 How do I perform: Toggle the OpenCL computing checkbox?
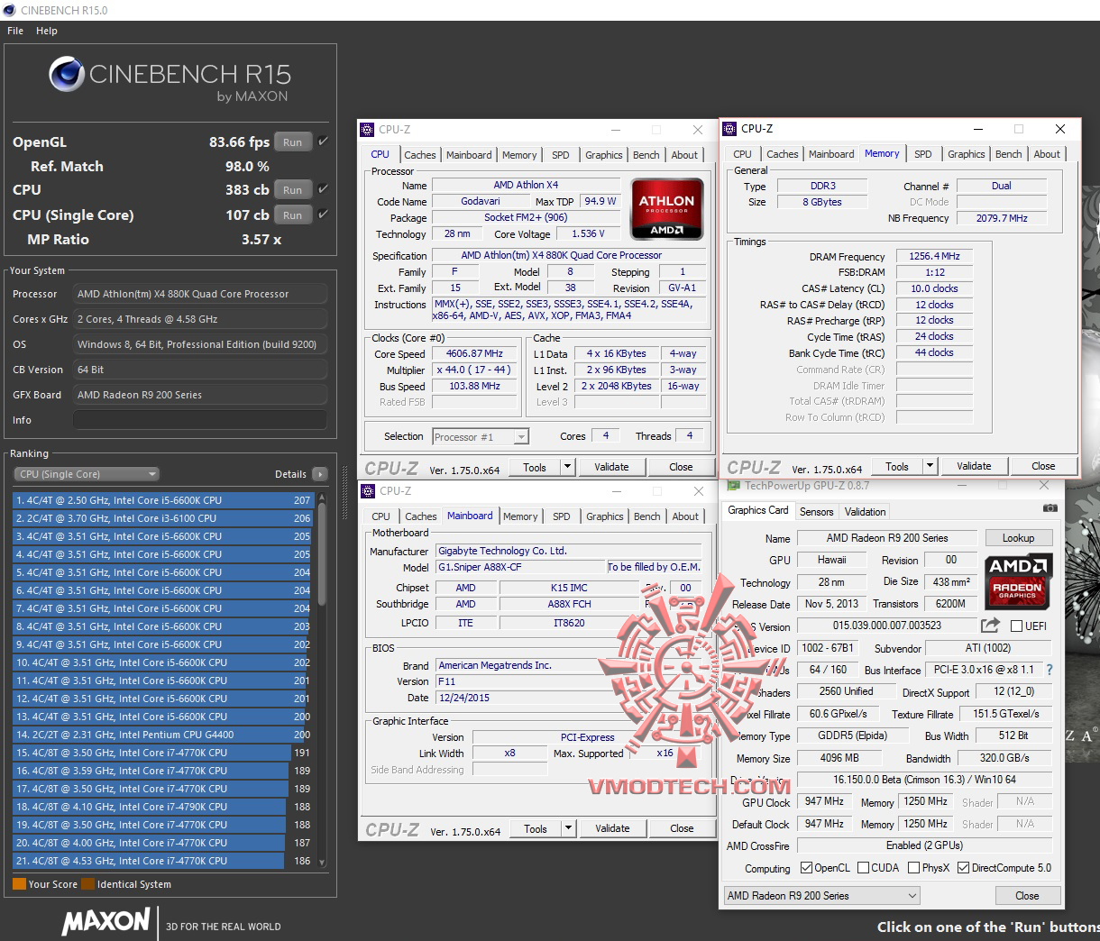coord(807,868)
